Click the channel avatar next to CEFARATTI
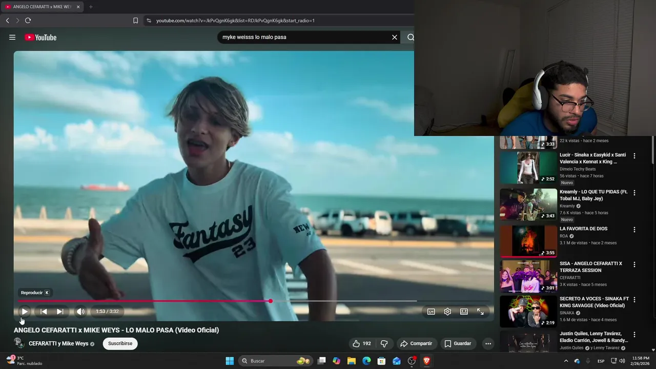Image resolution: width=656 pixels, height=369 pixels. point(19,343)
